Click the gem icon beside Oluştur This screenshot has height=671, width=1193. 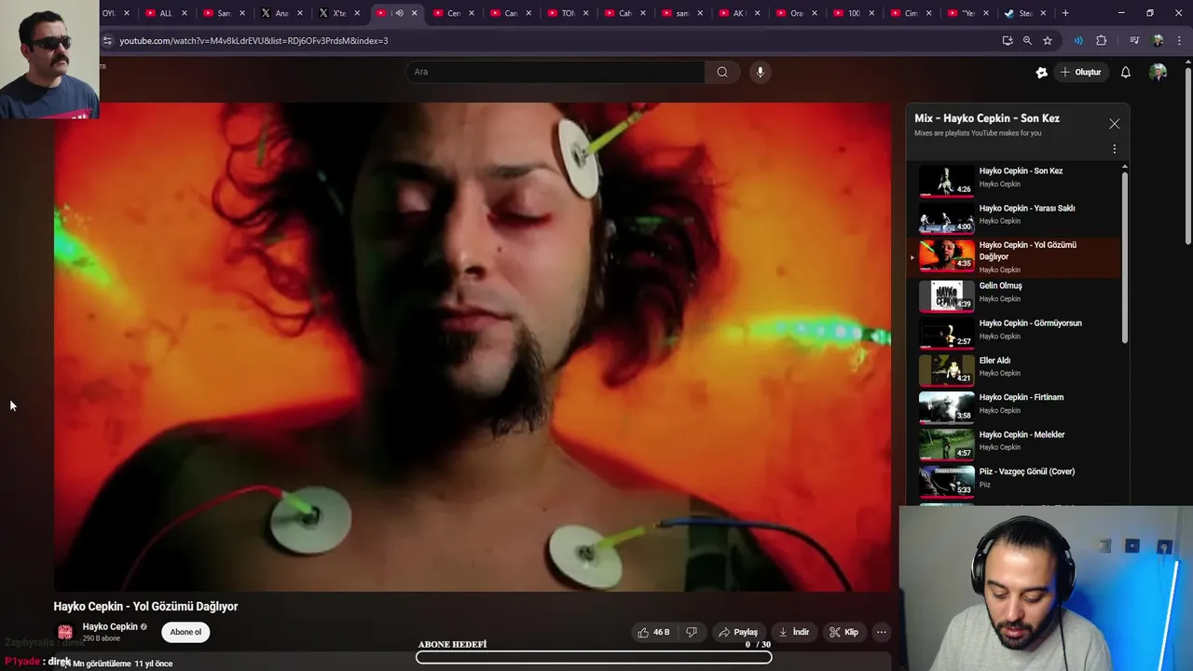(1042, 72)
